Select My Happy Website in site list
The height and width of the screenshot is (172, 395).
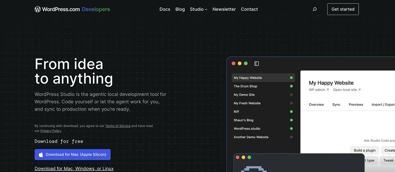263,78
